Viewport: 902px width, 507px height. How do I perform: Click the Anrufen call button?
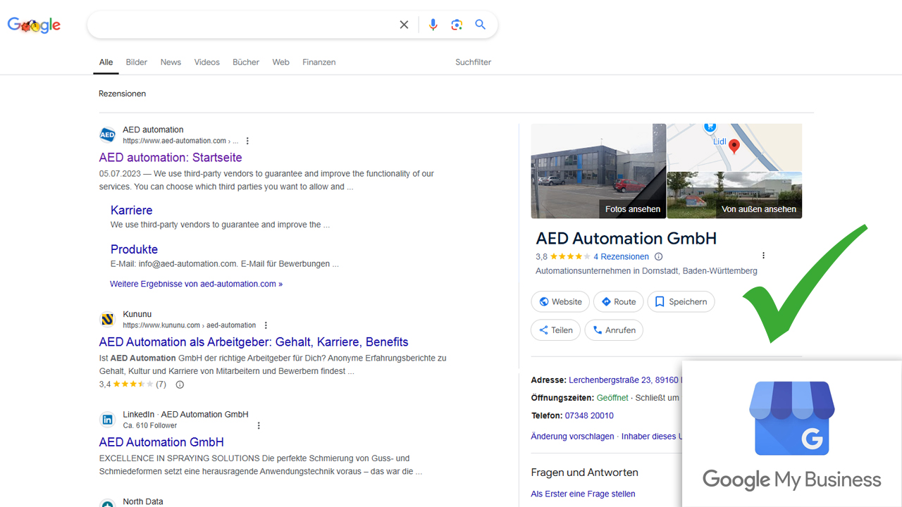(x=614, y=330)
